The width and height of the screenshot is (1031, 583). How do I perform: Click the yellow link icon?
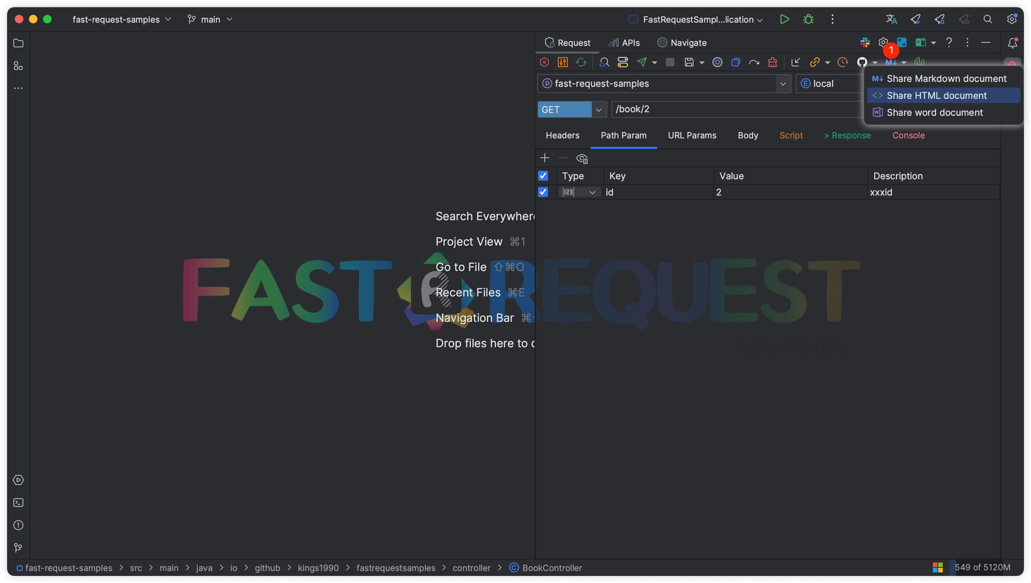[814, 62]
